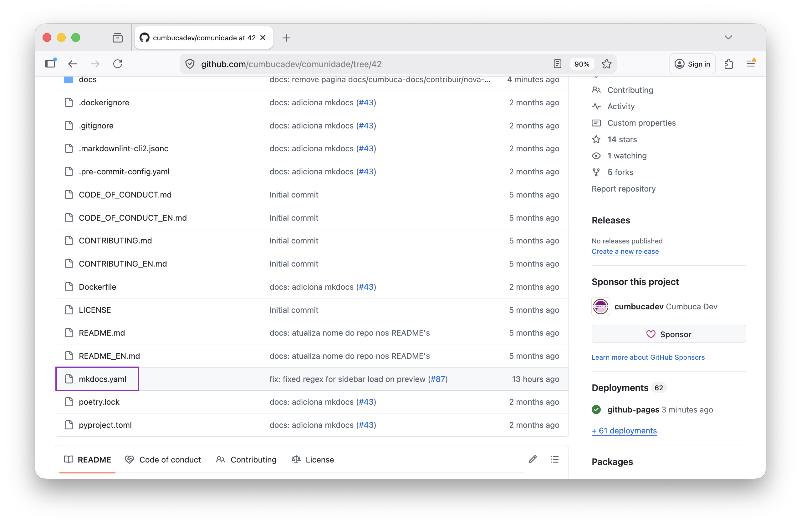This screenshot has height=525, width=801.
Task: Learn more about GitHub Sponsors
Action: pos(648,357)
